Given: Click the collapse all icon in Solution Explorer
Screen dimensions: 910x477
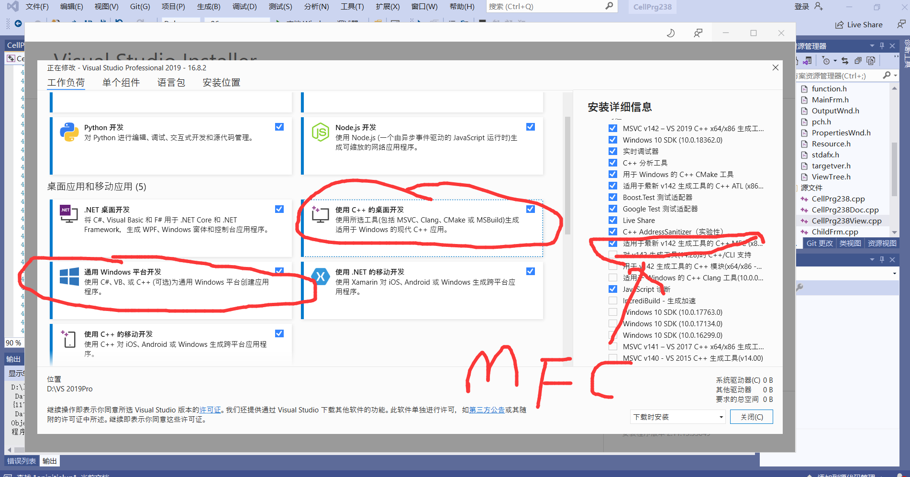Looking at the screenshot, I should (x=858, y=61).
